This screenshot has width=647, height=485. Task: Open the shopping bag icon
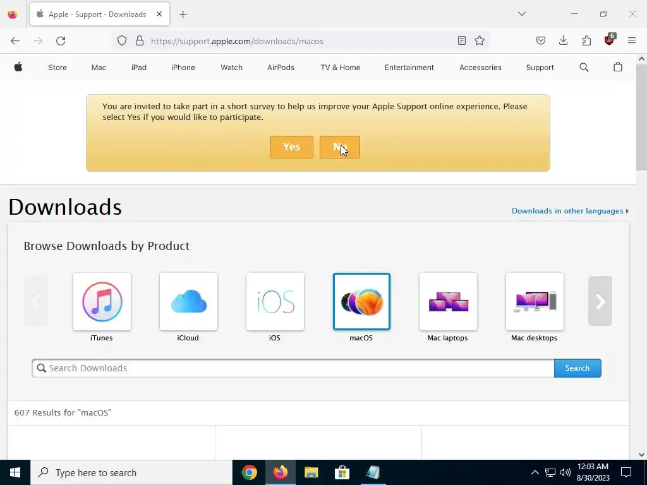point(618,67)
